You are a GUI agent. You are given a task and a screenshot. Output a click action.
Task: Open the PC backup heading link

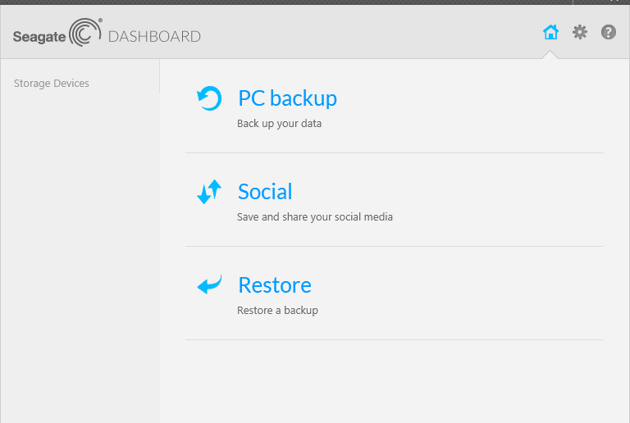click(x=287, y=98)
